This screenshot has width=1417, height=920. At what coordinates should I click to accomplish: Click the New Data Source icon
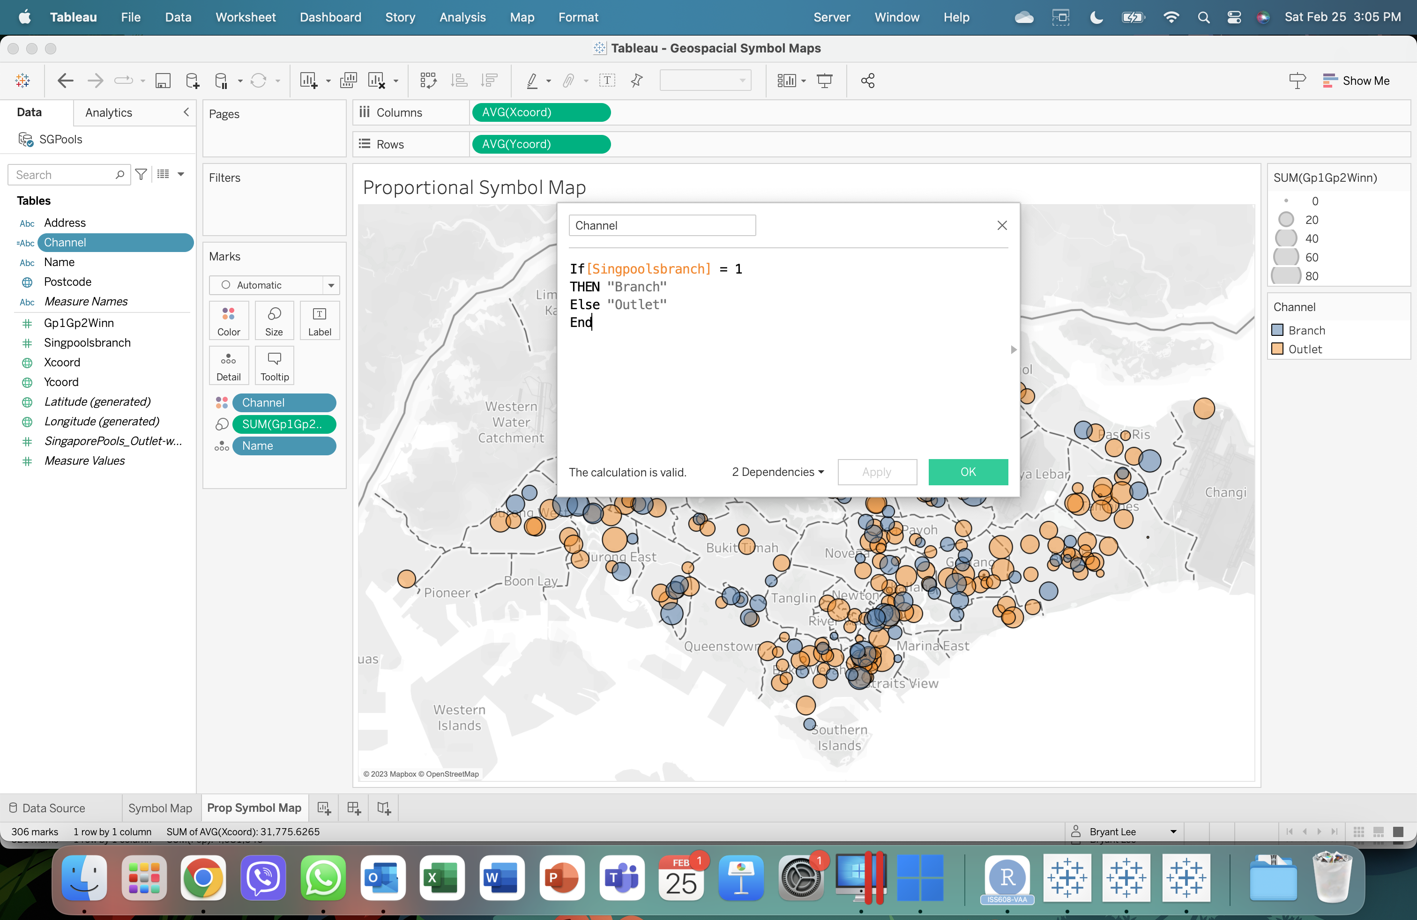tap(192, 81)
